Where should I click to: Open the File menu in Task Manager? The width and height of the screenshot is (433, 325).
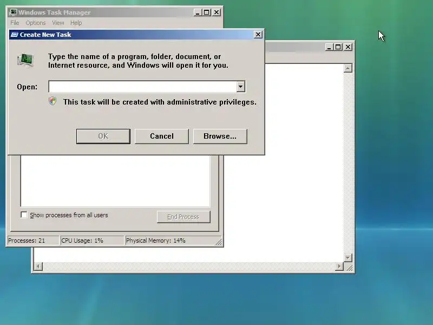point(15,23)
